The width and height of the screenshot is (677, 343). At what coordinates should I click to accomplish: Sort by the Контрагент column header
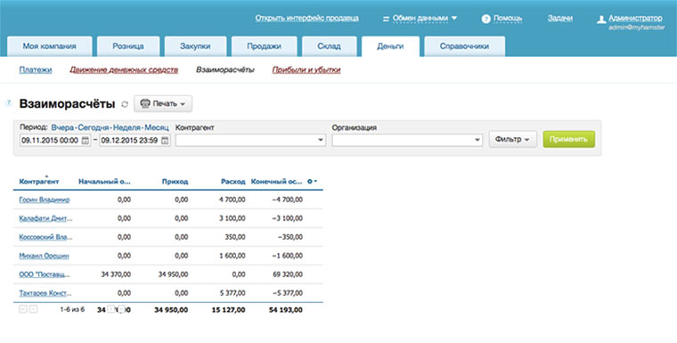coord(39,182)
